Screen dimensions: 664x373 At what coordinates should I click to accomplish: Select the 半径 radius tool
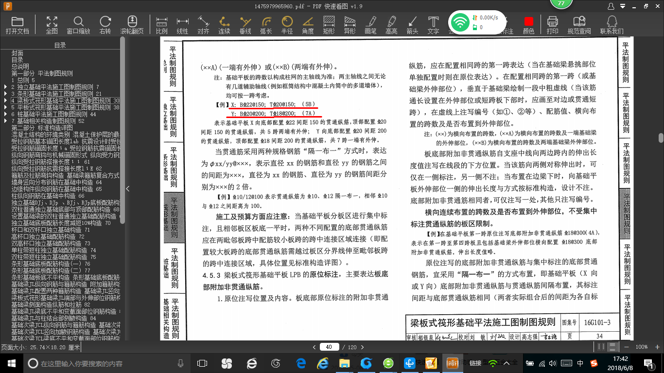tap(287, 25)
